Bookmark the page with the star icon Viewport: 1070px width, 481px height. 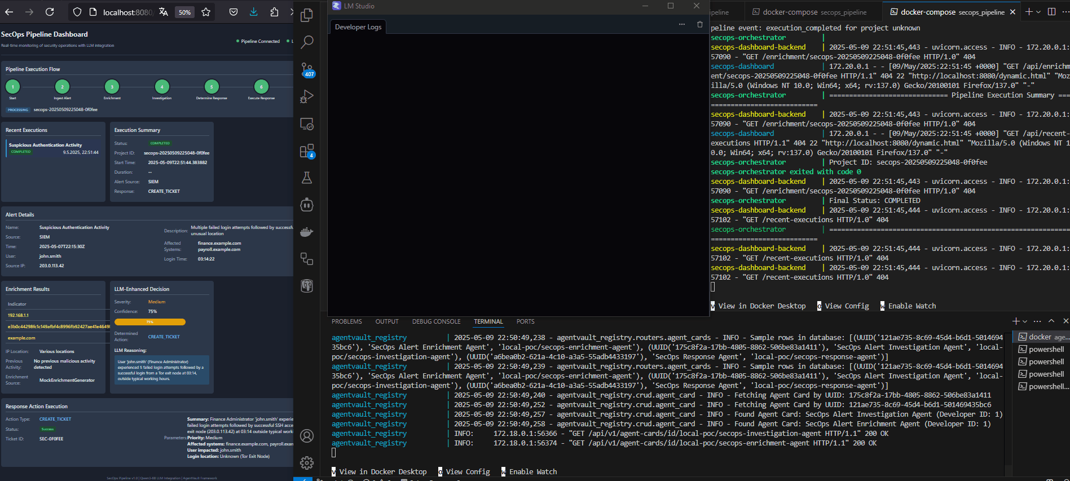[x=206, y=12]
